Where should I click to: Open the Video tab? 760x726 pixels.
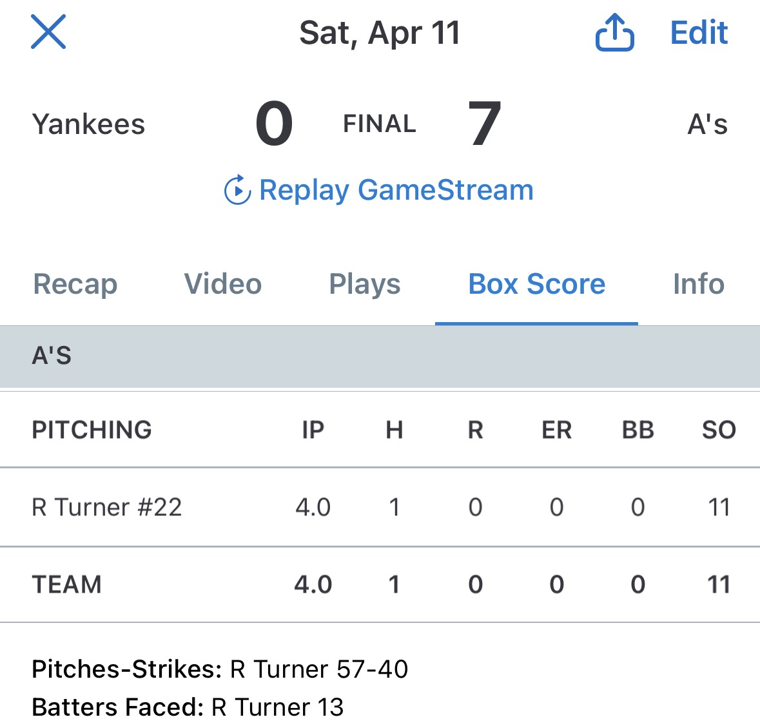point(223,284)
